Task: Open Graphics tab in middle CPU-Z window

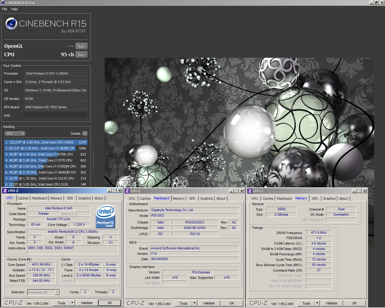Action: coord(207,199)
